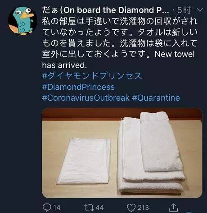
Task: Open the platypus profile avatar
Action: tap(22, 21)
